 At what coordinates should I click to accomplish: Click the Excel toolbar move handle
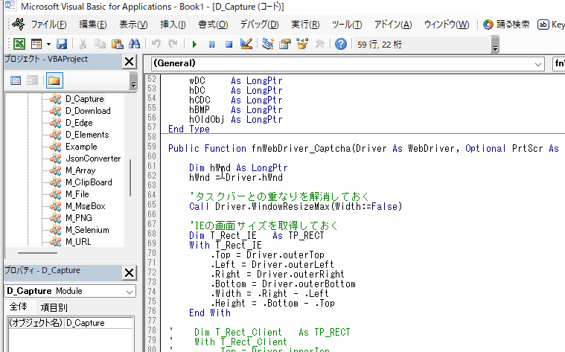10,45
